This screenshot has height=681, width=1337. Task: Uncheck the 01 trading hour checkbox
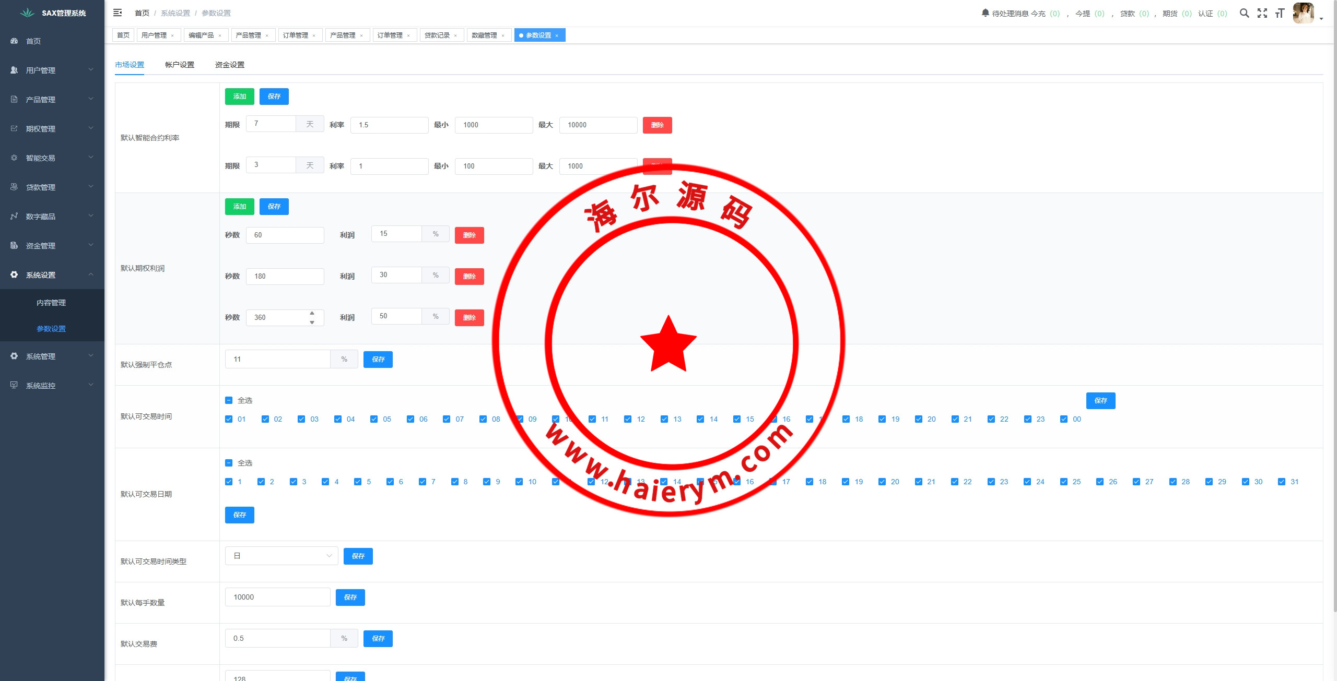point(229,419)
